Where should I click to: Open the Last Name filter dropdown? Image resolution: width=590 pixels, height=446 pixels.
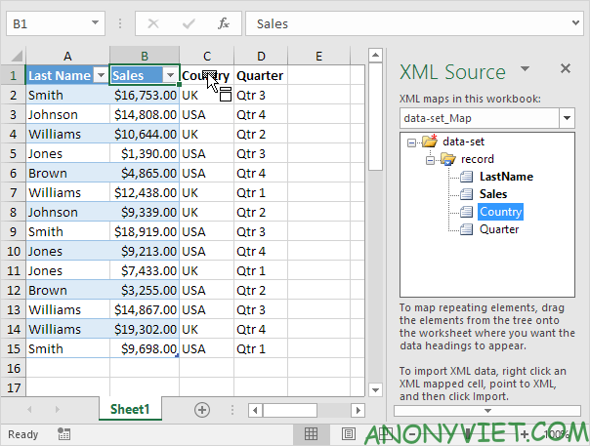coord(101,75)
